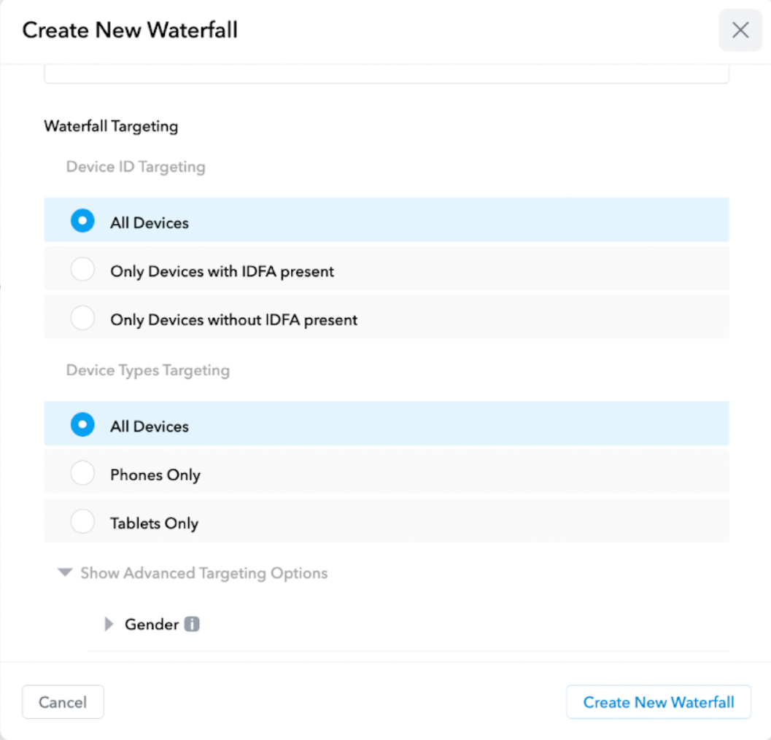Select All Devices radio under Device Types Targeting
Viewport: 771px width, 740px height.
82,424
